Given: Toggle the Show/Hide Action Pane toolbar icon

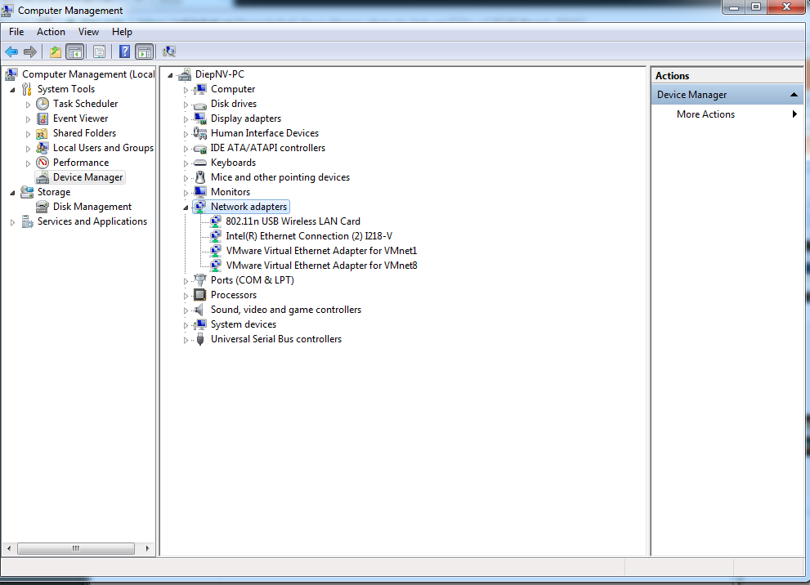Looking at the screenshot, I should pos(144,51).
